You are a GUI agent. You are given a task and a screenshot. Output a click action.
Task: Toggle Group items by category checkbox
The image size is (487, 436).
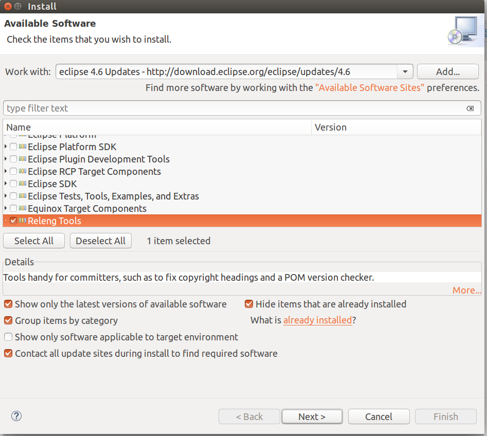[x=8, y=320]
